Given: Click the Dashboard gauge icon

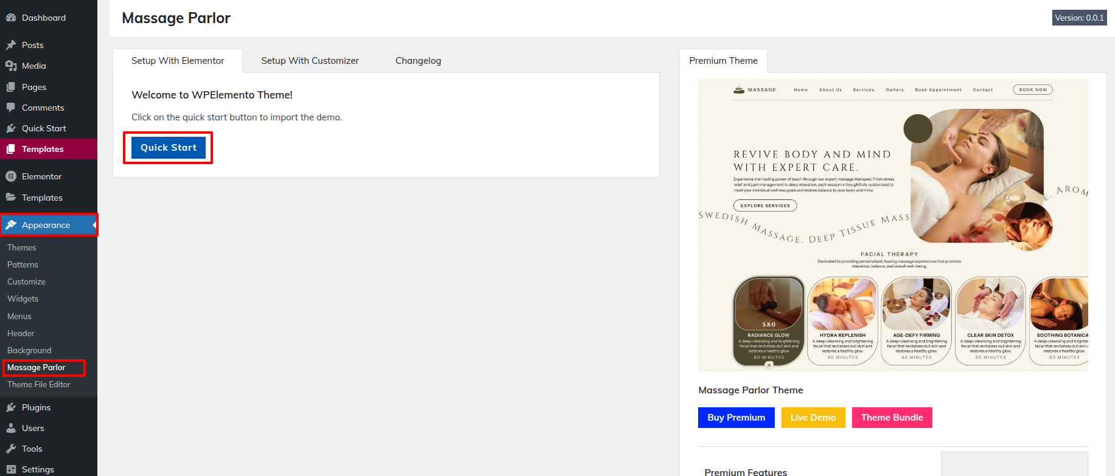Looking at the screenshot, I should 11,18.
